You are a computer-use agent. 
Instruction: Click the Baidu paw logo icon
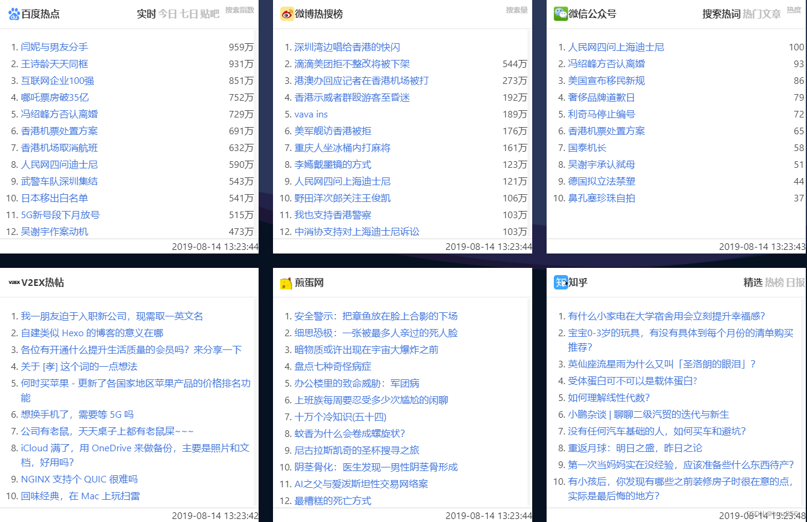click(x=14, y=14)
